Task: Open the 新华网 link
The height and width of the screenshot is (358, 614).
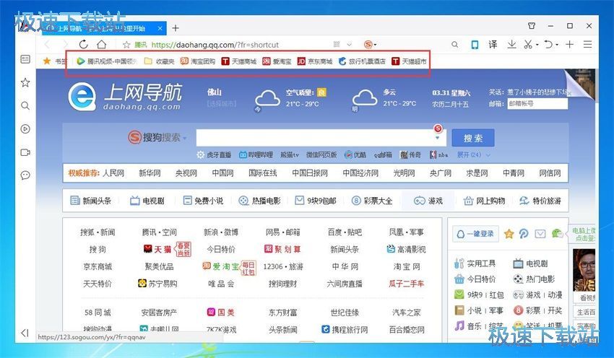Action: [x=150, y=173]
